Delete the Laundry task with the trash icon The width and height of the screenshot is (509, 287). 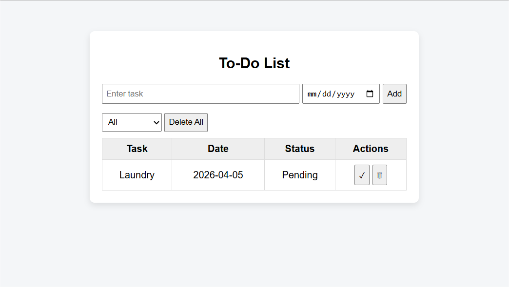click(379, 175)
